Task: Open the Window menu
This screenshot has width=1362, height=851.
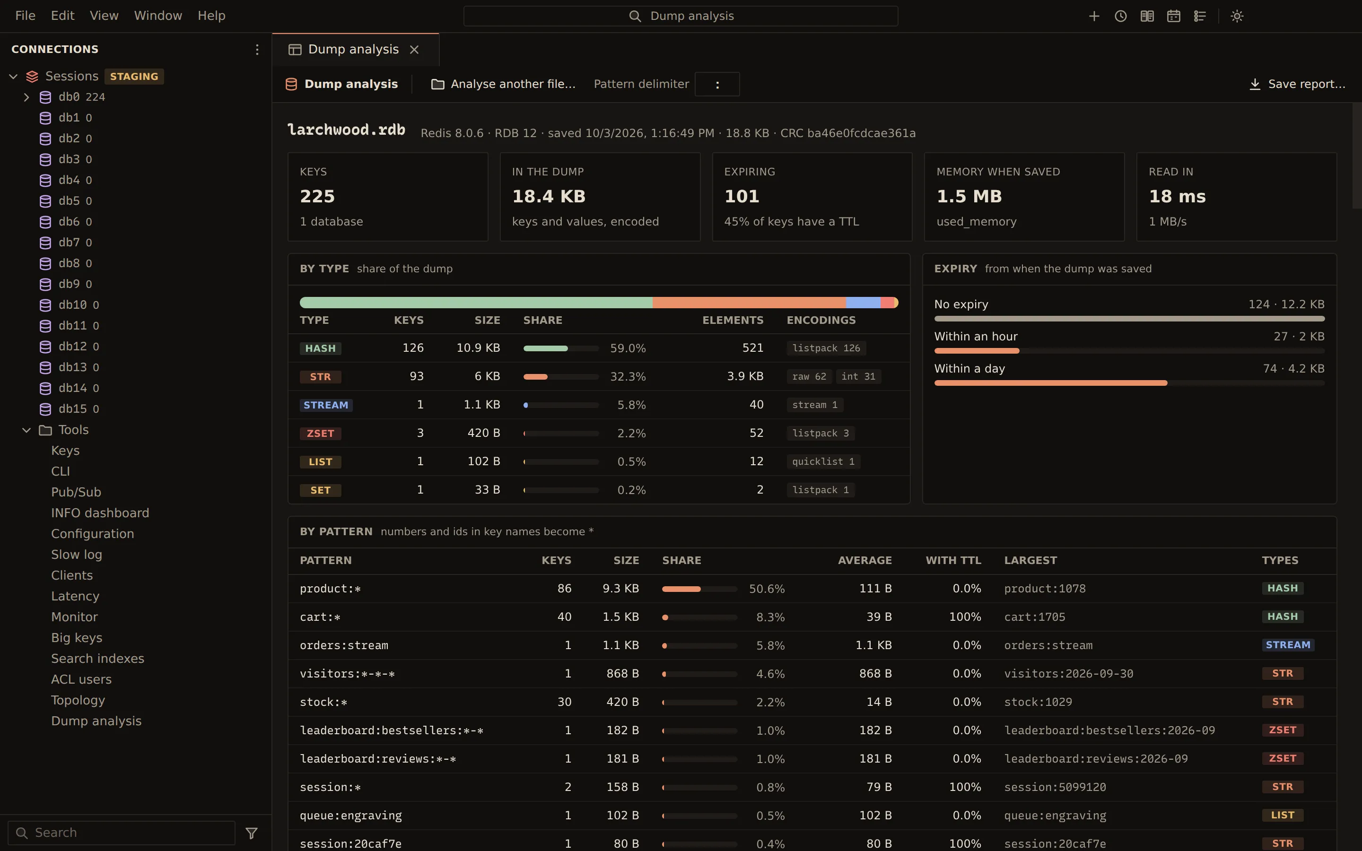Action: (x=158, y=16)
